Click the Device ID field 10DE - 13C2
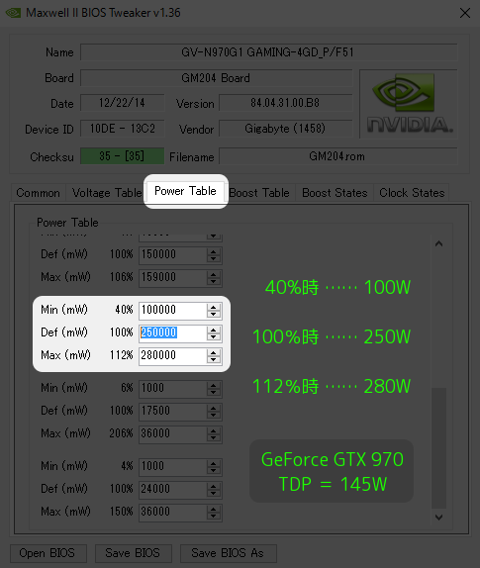480x568 pixels. (122, 129)
